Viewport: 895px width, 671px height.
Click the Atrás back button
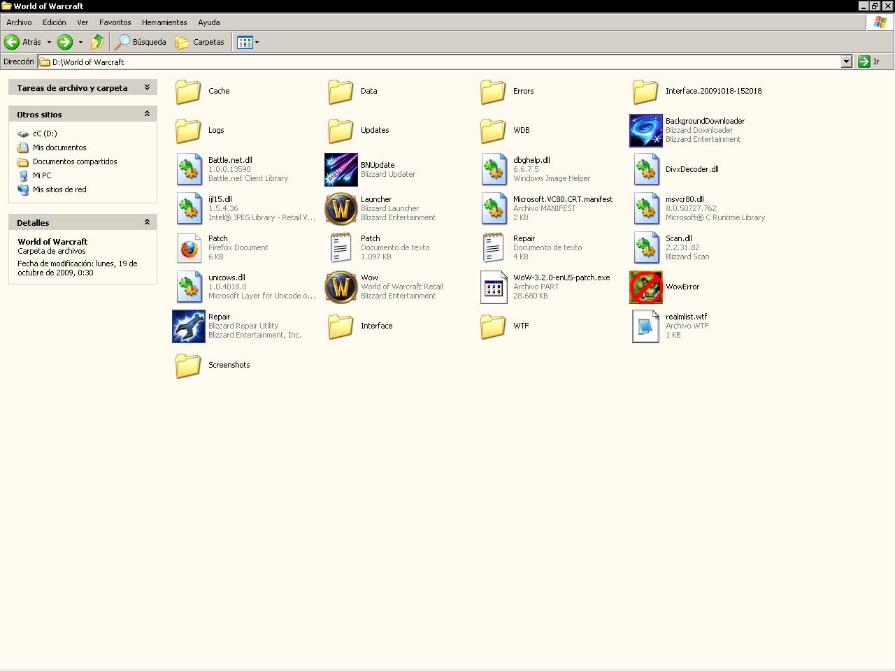pyautogui.click(x=23, y=42)
